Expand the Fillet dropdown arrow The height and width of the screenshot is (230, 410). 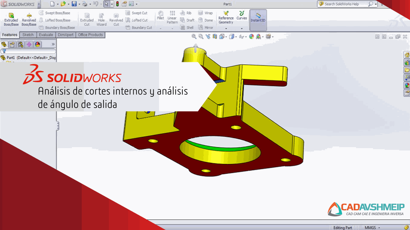click(x=160, y=29)
